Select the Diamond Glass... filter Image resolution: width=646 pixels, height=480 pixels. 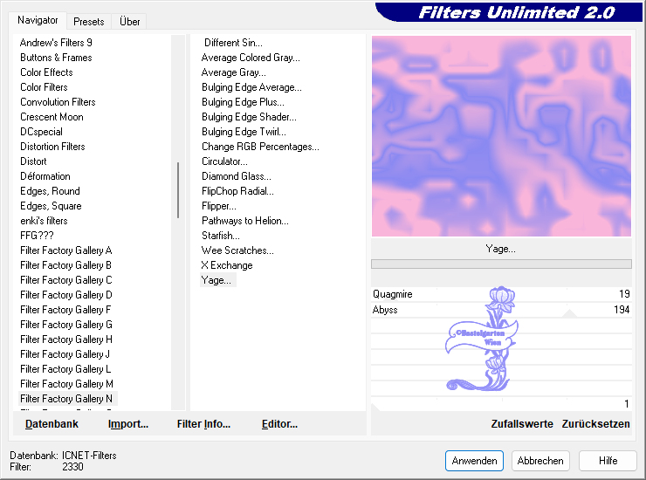coord(236,176)
